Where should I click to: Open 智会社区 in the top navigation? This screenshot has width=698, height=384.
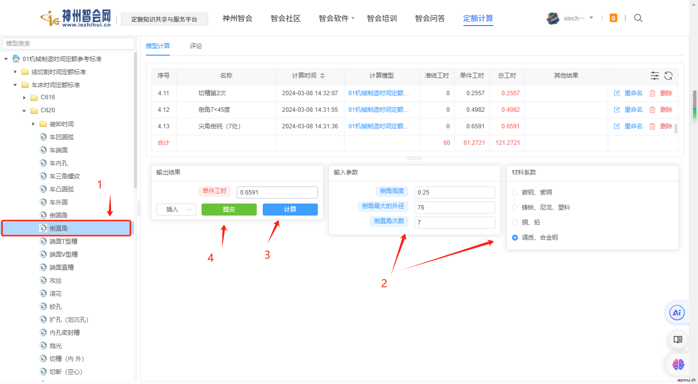coord(285,19)
